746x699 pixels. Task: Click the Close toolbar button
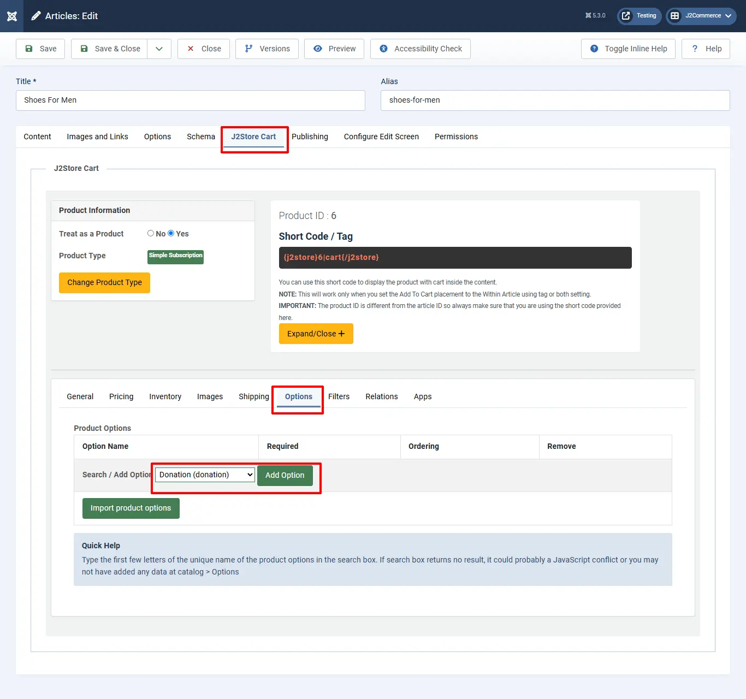tap(204, 49)
